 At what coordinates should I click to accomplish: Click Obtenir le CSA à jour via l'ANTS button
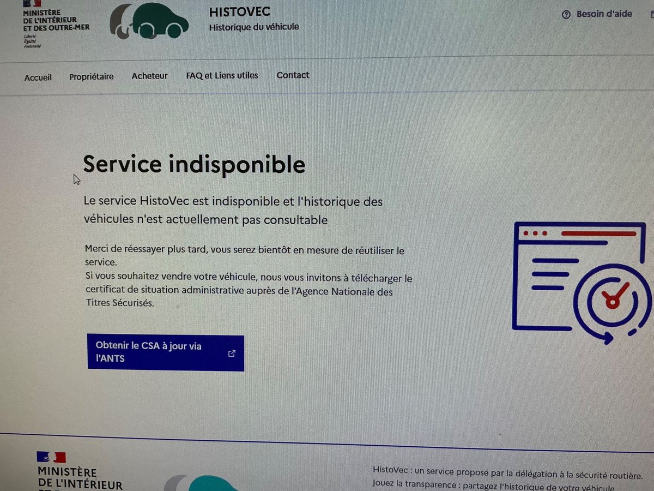point(166,352)
